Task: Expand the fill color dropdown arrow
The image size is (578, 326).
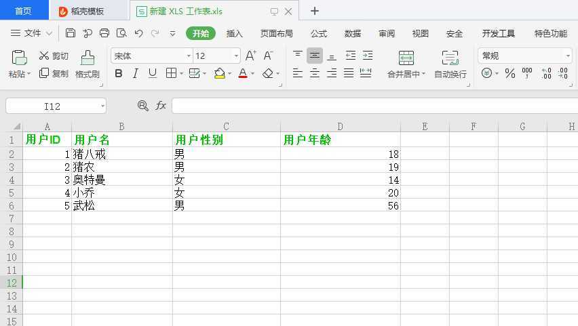Action: pos(229,74)
